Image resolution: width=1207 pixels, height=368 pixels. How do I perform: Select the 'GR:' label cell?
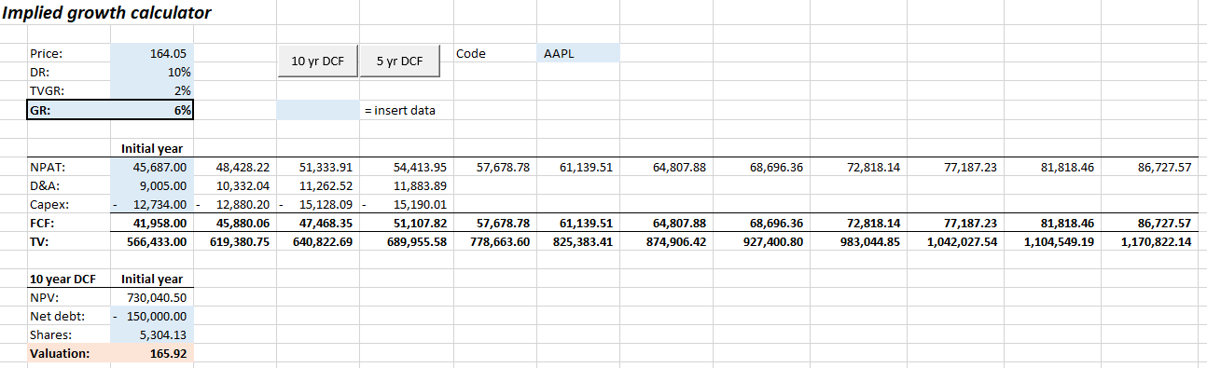[x=69, y=110]
